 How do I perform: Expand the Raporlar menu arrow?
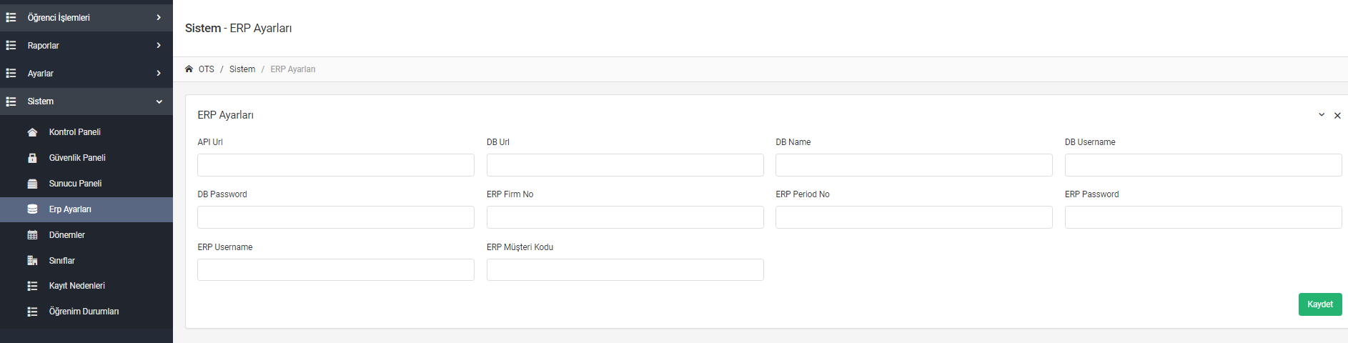159,45
